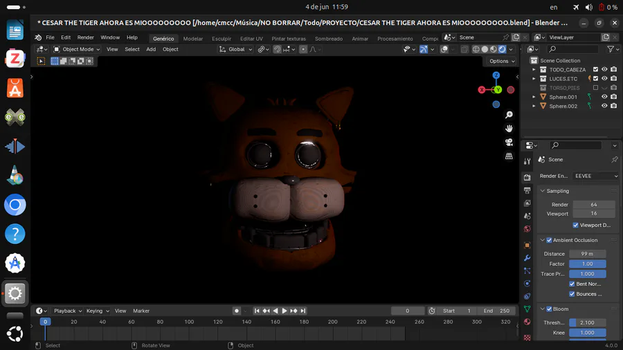Viewport: 623px width, 350px height.
Task: Select rendered viewport shading sphere icon
Action: pyautogui.click(x=502, y=49)
